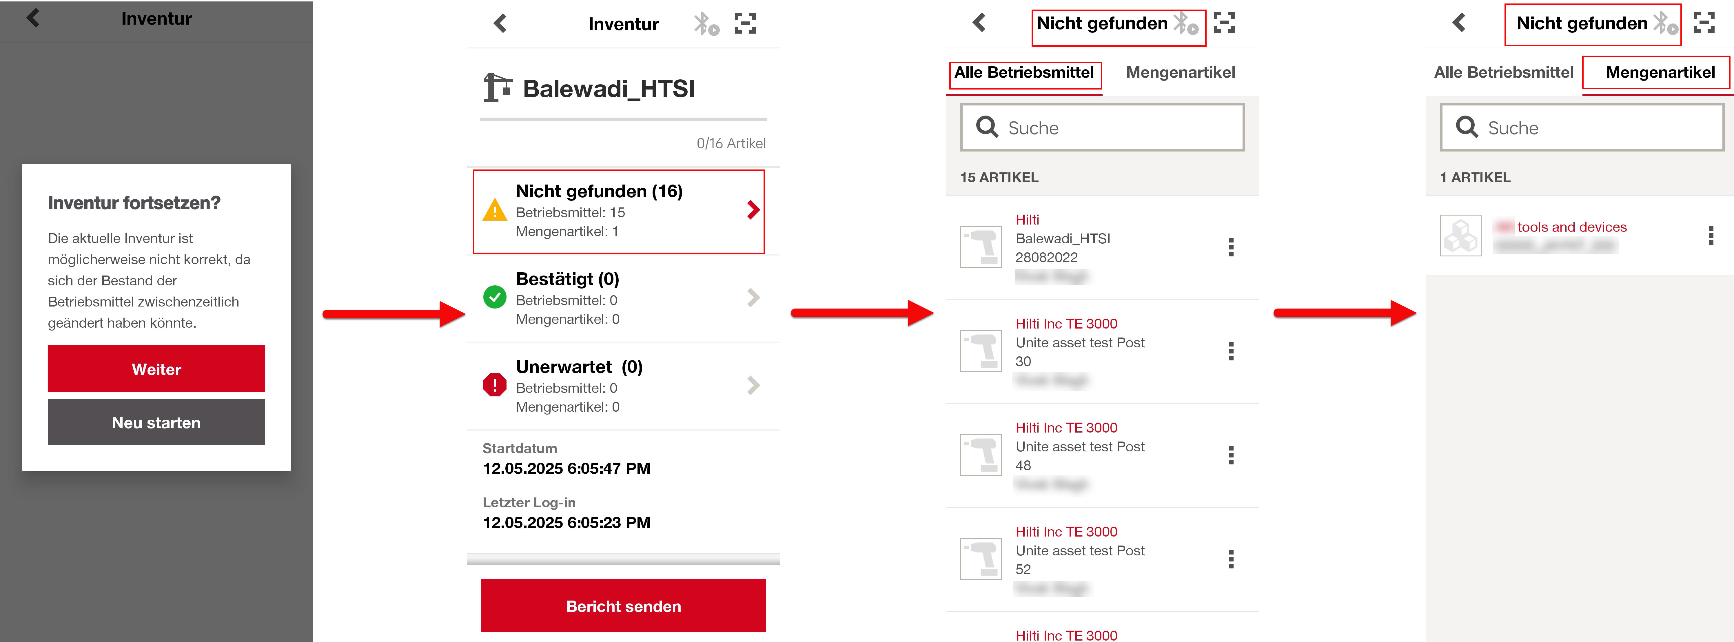Image resolution: width=1734 pixels, height=642 pixels.
Task: Click the back arrow on the Mengenartikel screen
Action: tap(1459, 23)
